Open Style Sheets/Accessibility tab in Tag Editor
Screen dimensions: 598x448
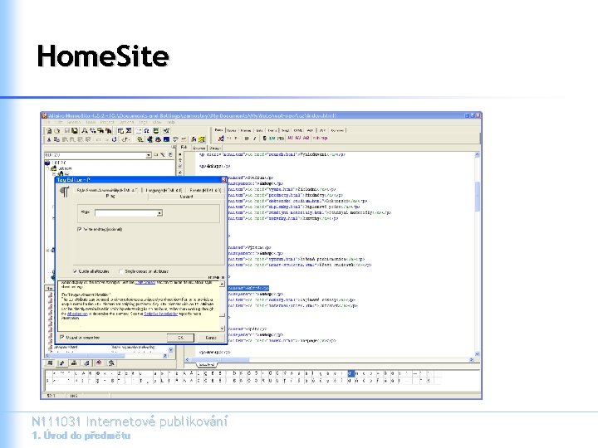tap(107, 190)
